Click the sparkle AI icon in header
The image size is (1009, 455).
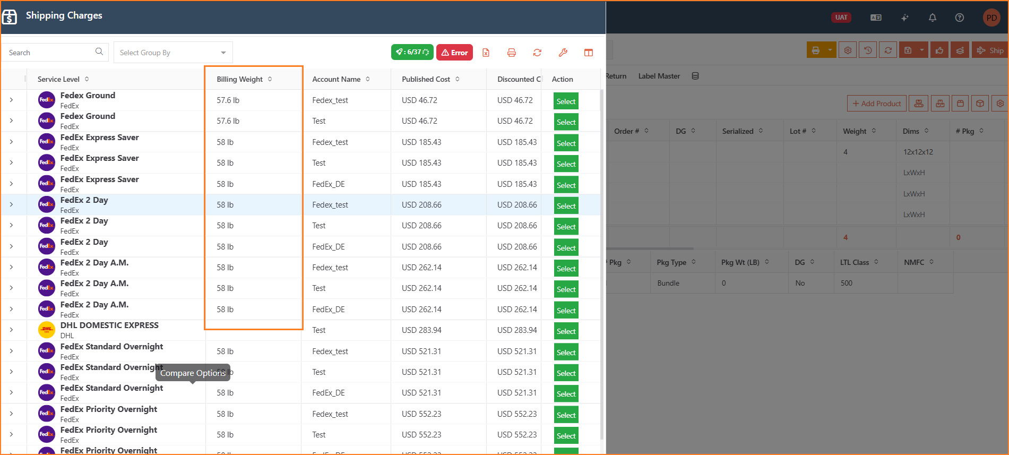[905, 18]
